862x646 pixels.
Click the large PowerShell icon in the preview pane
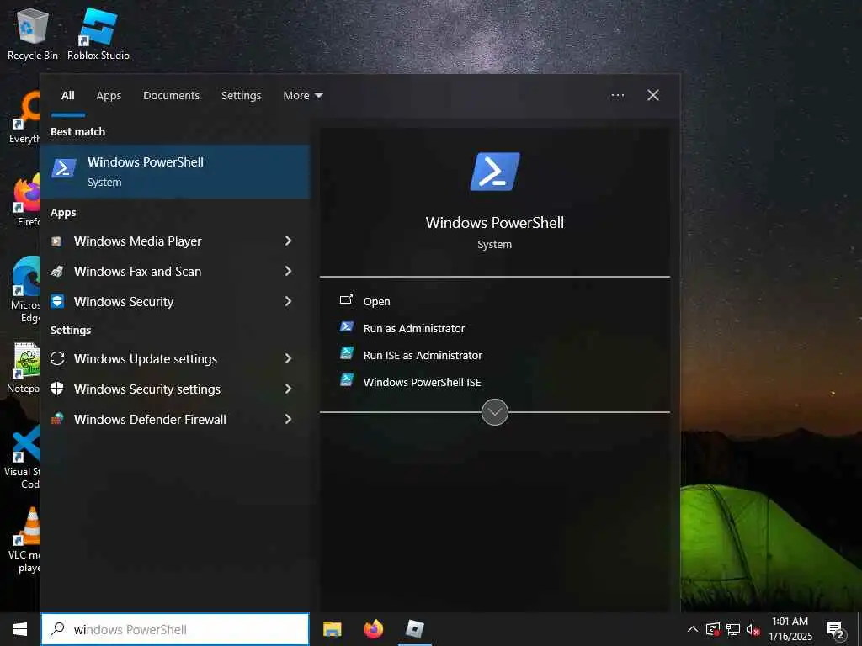(x=495, y=172)
